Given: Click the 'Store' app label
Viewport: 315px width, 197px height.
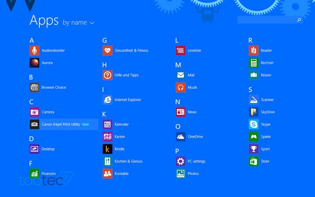Looking at the screenshot, I should click(265, 161).
